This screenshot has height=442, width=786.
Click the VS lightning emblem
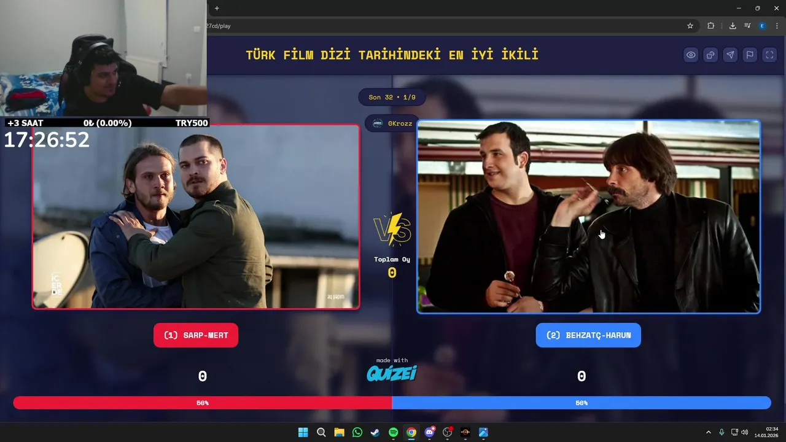[x=392, y=229]
